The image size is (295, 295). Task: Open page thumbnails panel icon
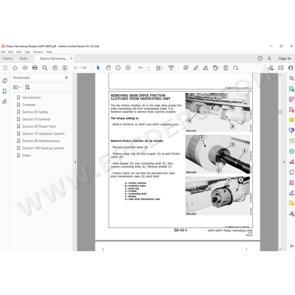(x=5, y=81)
